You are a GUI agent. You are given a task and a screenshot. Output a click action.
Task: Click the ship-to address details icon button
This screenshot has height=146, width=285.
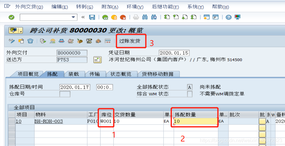coord(98,60)
